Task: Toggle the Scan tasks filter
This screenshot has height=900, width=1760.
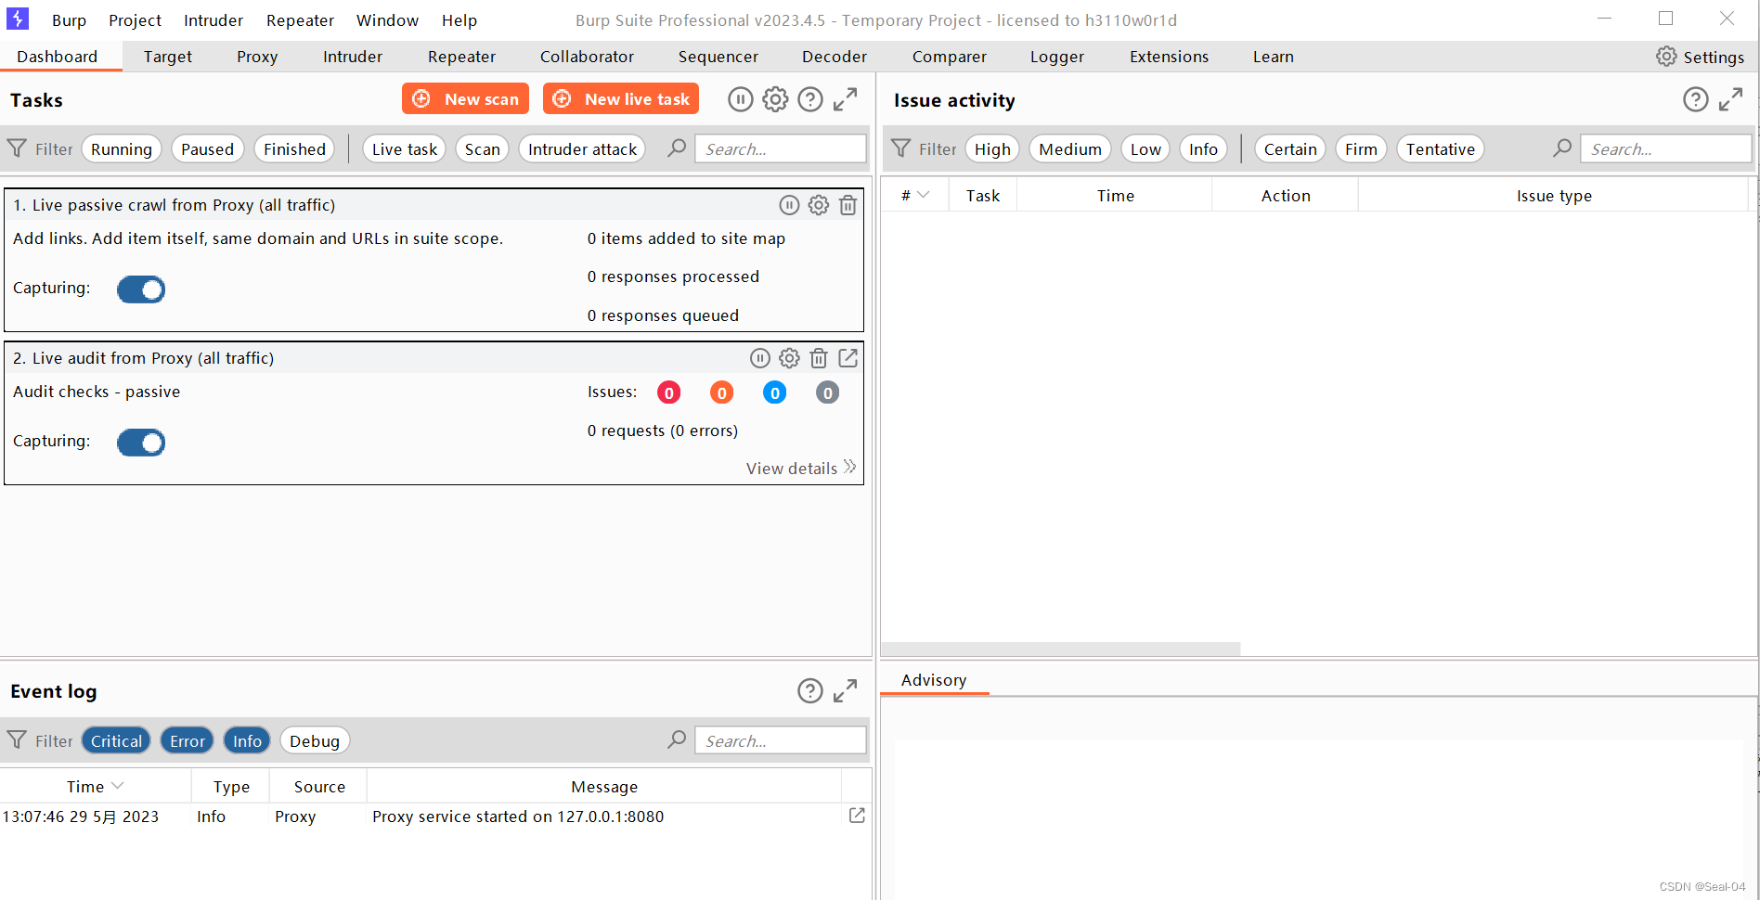Action: pos(483,149)
